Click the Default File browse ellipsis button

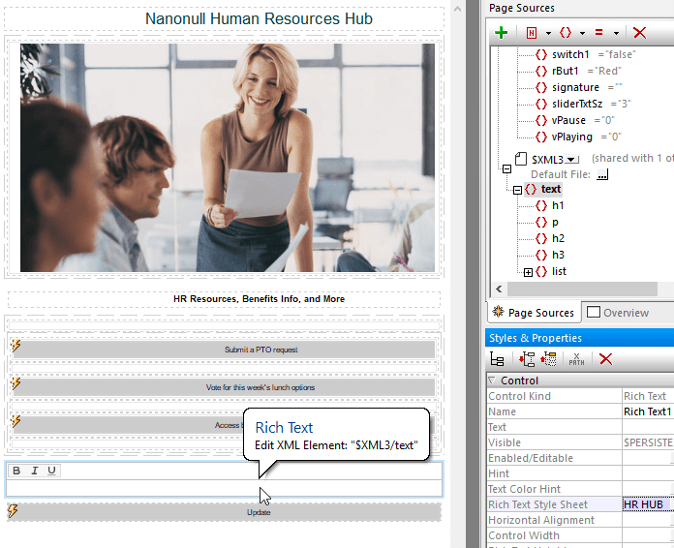pos(602,174)
